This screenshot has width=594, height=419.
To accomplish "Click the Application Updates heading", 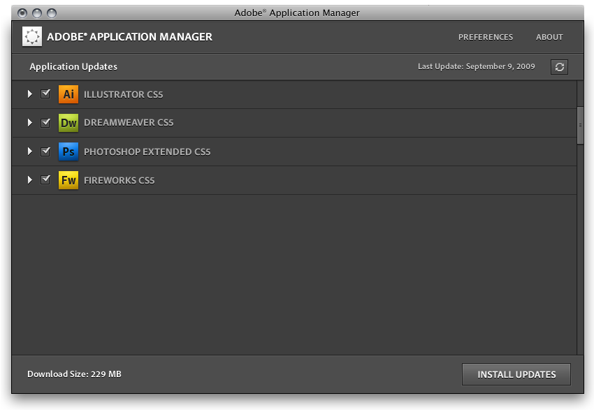I will pos(73,66).
